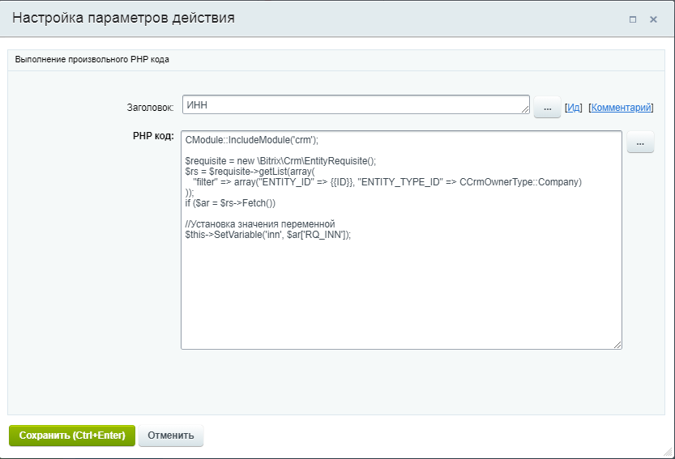This screenshot has height=459, width=675.
Task: Click the dialog's bottom-right resize grip
Action: (668, 452)
